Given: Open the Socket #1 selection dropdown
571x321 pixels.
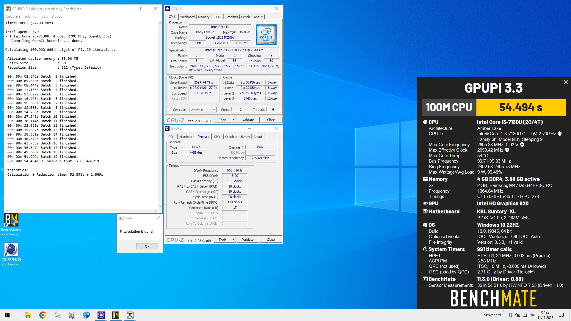Looking at the screenshot, I should 203,110.
